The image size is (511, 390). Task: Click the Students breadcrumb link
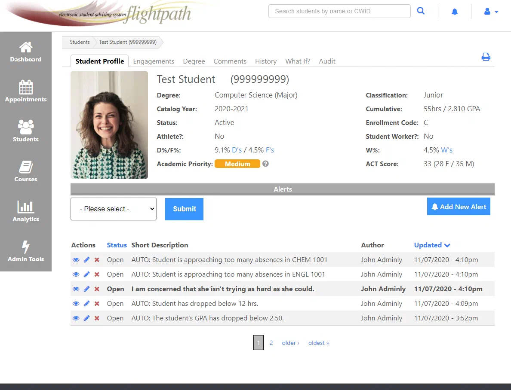pyautogui.click(x=80, y=42)
